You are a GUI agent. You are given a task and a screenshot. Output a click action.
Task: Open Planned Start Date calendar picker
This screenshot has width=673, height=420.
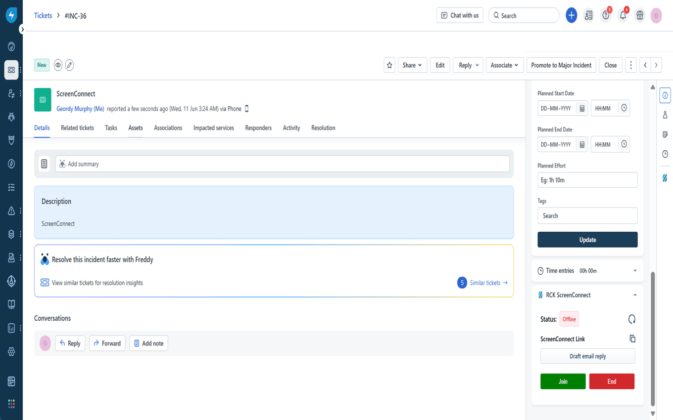[582, 108]
